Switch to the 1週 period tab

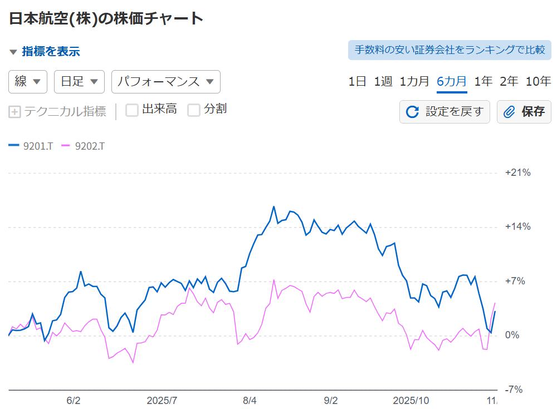(383, 82)
